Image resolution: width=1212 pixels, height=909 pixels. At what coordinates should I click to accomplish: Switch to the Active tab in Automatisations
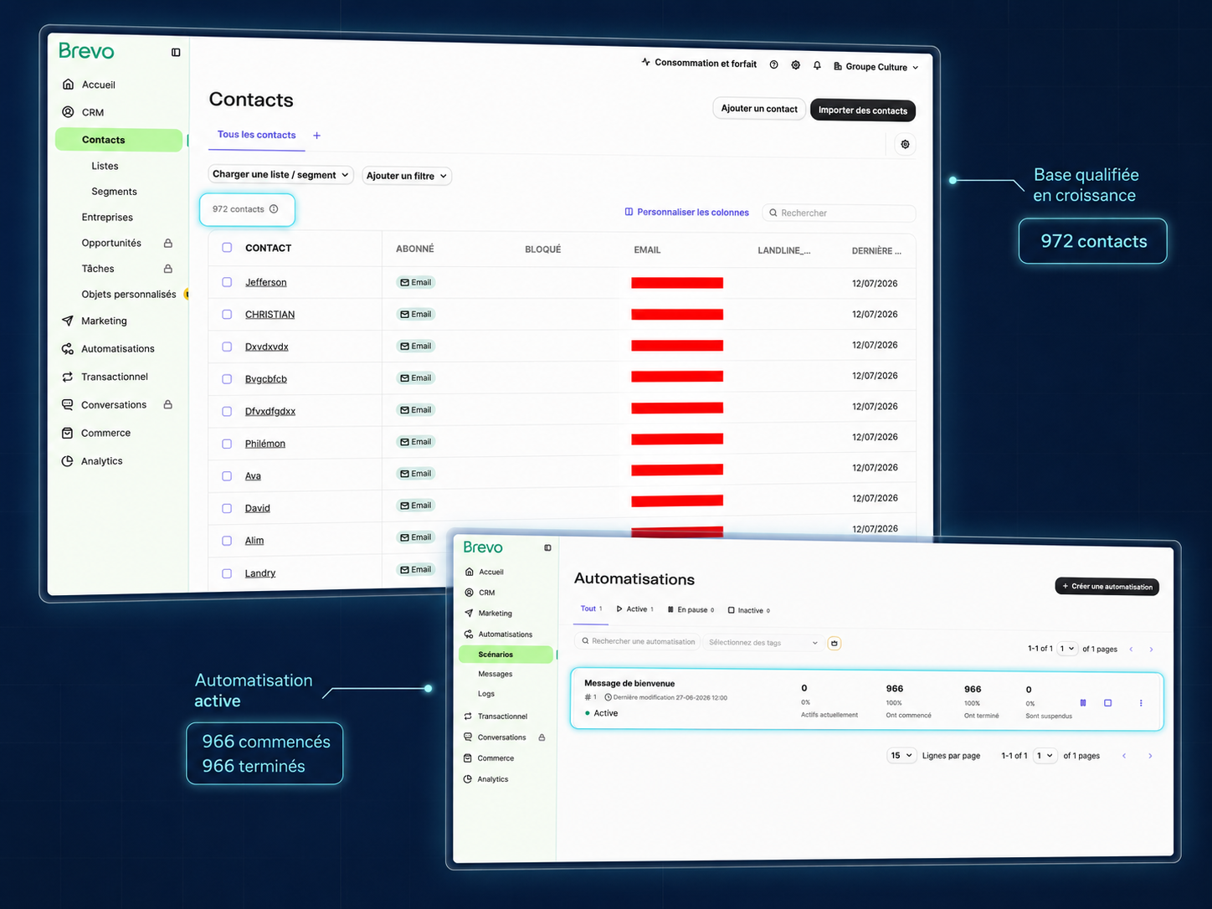pyautogui.click(x=635, y=609)
